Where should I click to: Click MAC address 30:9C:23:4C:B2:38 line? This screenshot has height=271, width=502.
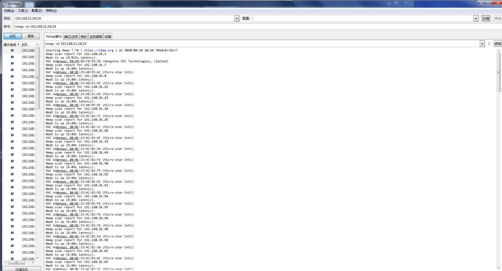click(89, 248)
